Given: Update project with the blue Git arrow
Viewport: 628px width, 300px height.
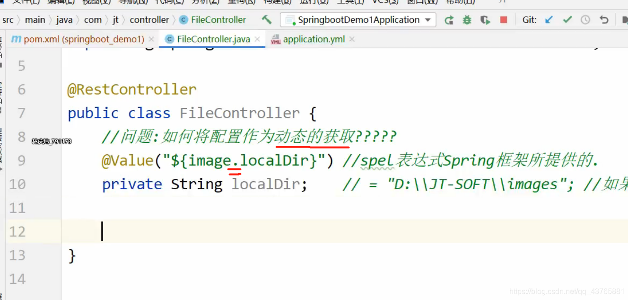Looking at the screenshot, I should [x=549, y=20].
